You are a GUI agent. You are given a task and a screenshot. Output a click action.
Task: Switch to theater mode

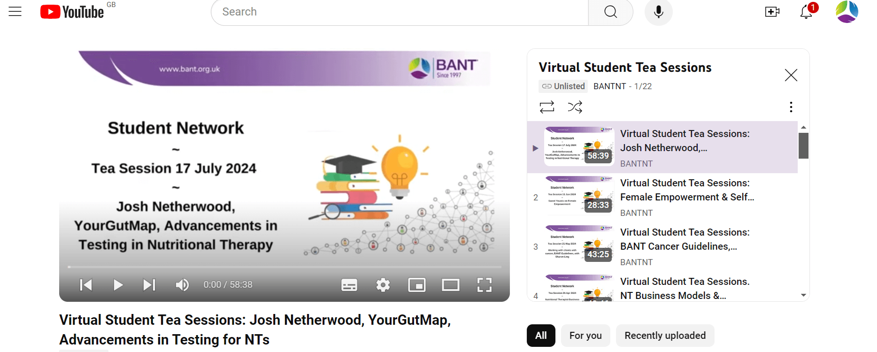(451, 285)
